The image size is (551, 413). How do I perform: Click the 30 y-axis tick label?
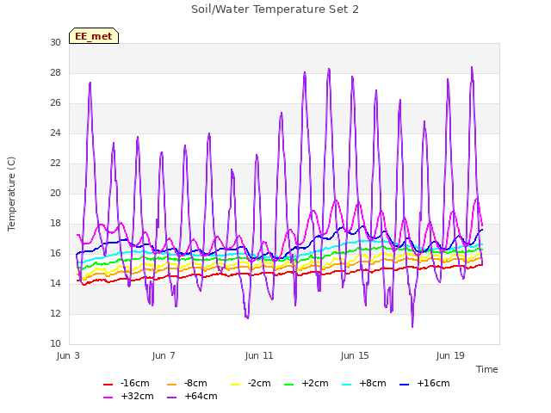pyautogui.click(x=55, y=42)
